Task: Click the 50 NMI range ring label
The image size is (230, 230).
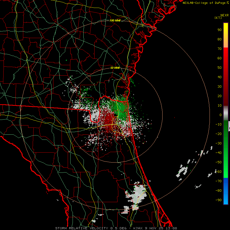Action: pos(115,68)
